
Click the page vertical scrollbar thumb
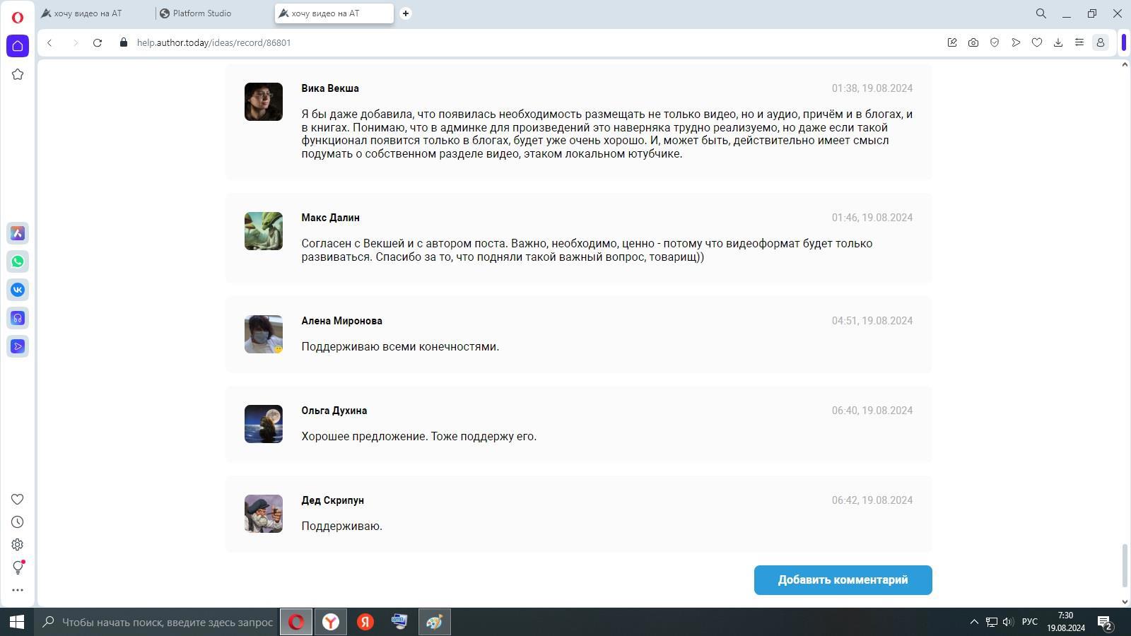1125,565
